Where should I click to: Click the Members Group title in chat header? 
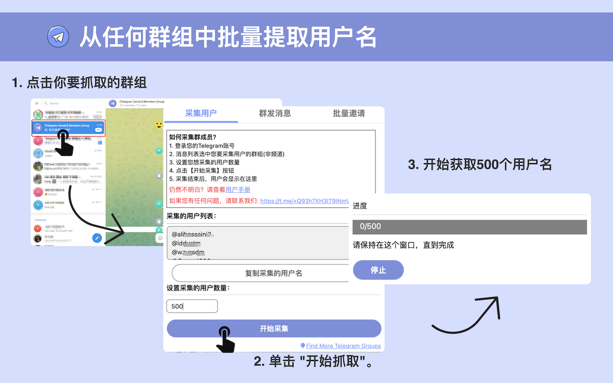(142, 101)
